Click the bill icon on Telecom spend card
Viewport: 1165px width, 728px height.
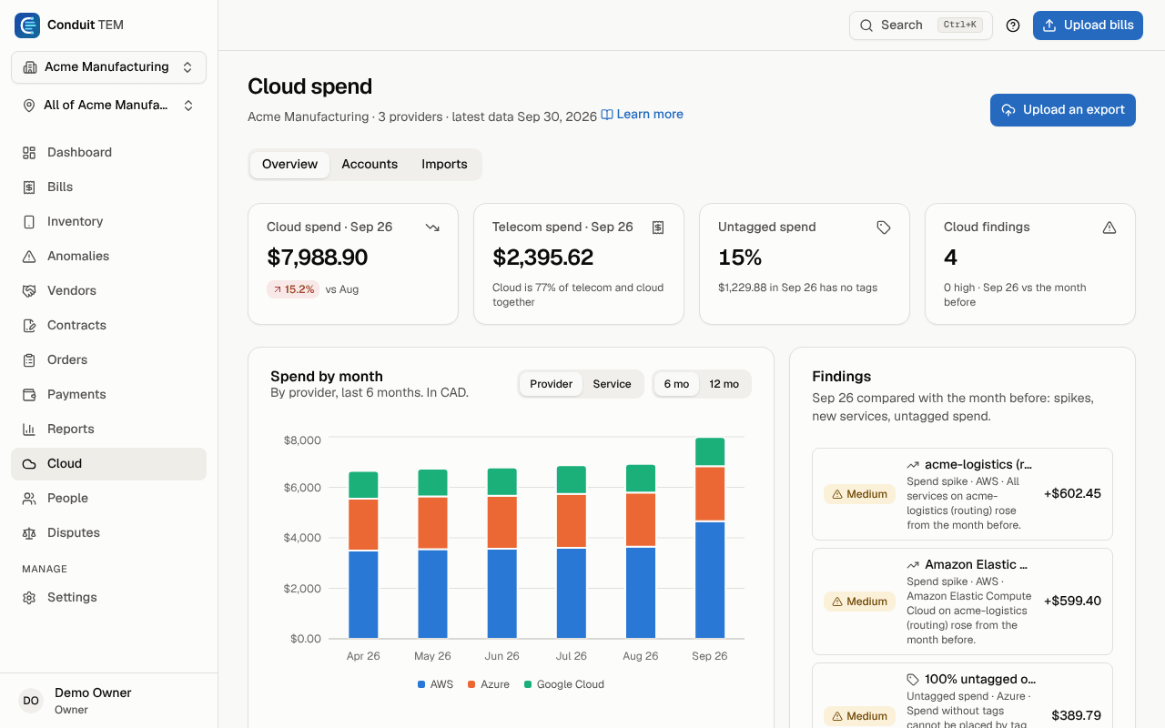click(x=658, y=227)
